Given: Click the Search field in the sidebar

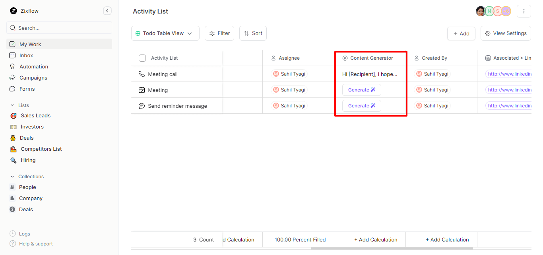Looking at the screenshot, I should (x=59, y=28).
